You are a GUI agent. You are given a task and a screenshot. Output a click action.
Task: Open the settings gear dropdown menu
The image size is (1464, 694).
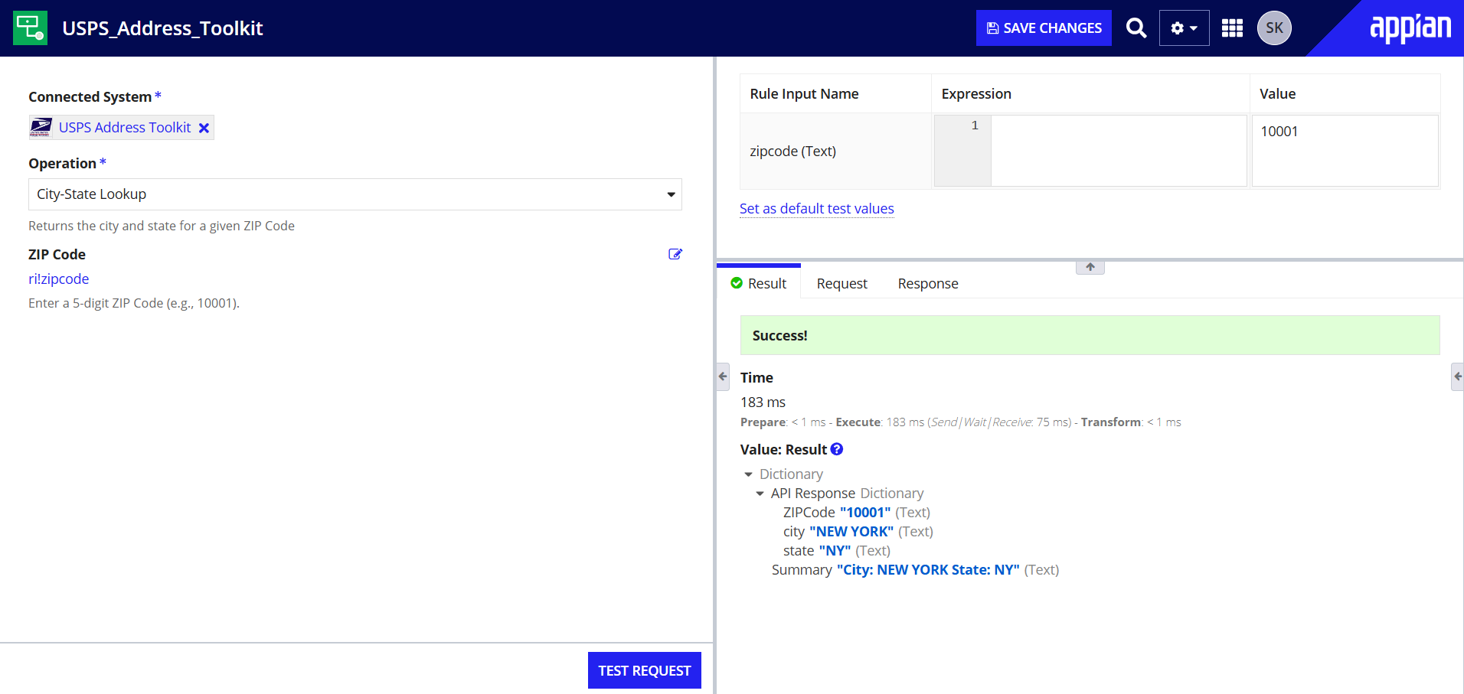(1184, 28)
